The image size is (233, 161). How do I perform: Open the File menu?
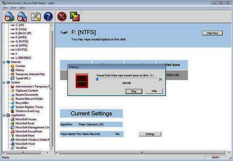point(5,8)
